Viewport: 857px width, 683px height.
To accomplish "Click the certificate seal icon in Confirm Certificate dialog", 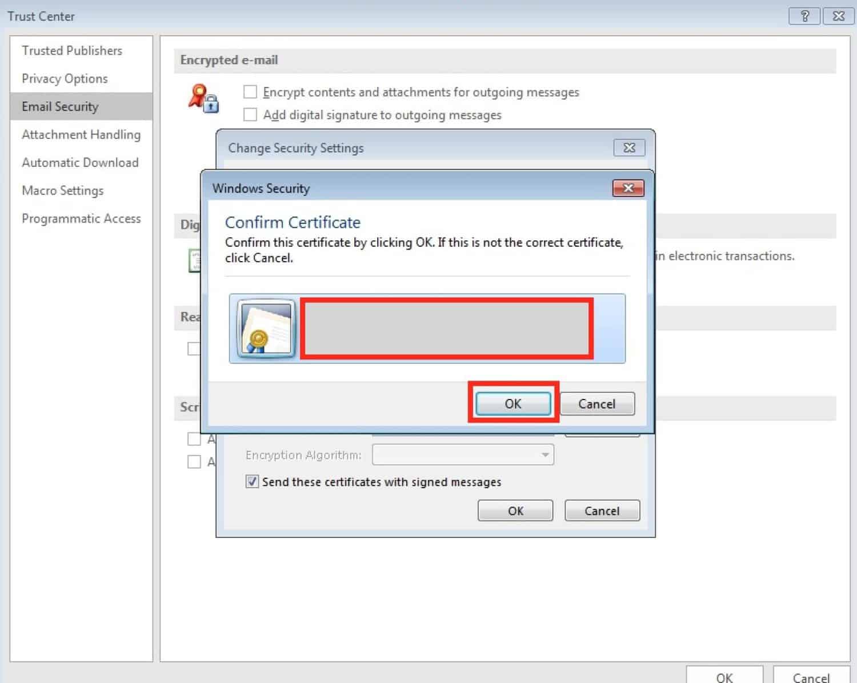I will click(x=264, y=329).
